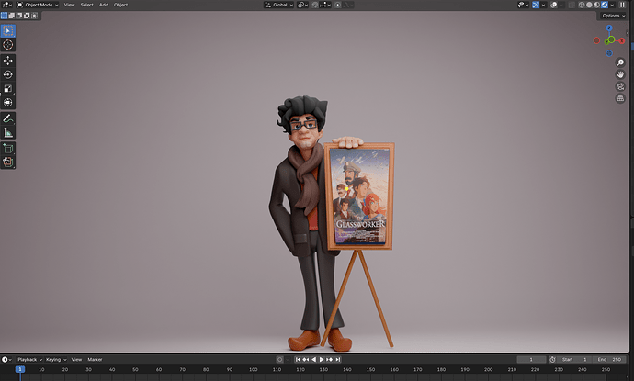
Task: Click the current frame number field
Action: pyautogui.click(x=531, y=359)
